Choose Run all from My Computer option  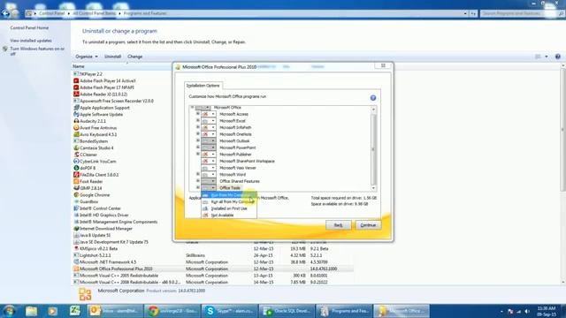229,201
